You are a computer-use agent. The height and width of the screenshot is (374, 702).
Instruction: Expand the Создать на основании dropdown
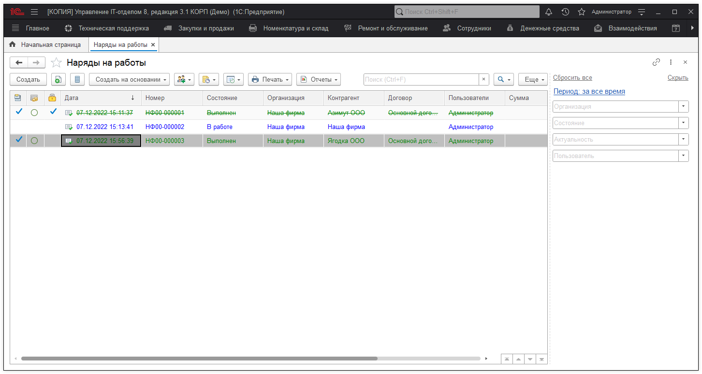(129, 80)
